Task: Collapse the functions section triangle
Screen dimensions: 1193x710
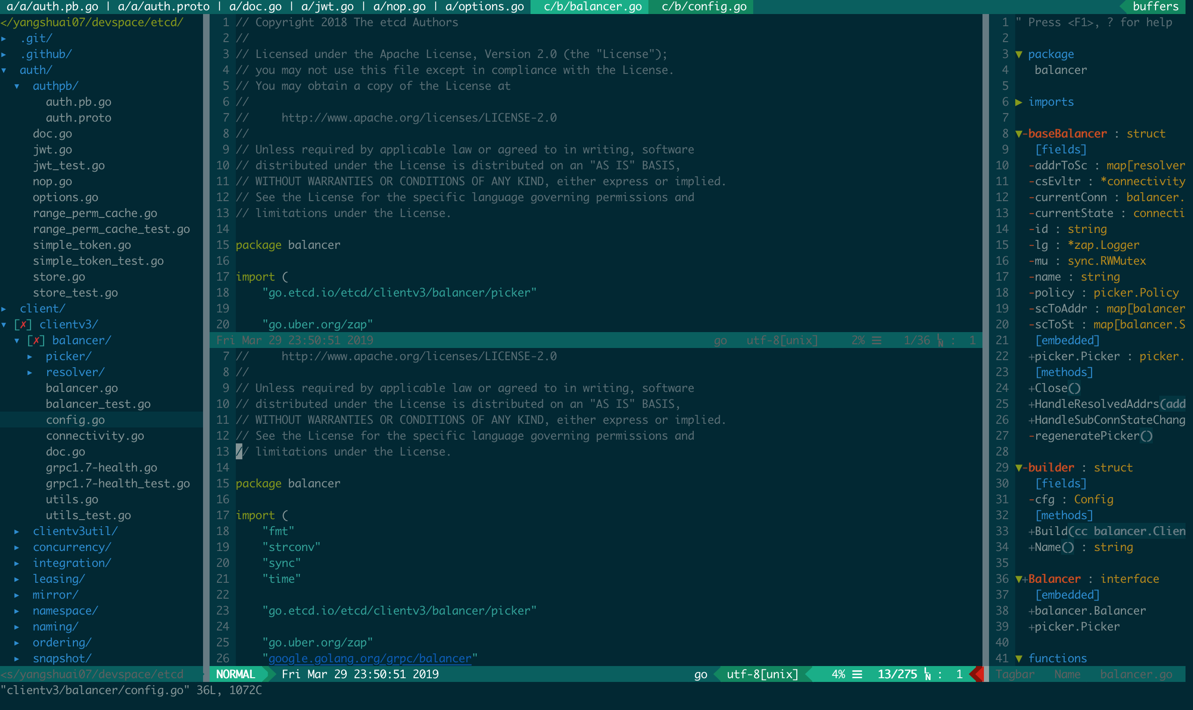Action: [x=1019, y=659]
